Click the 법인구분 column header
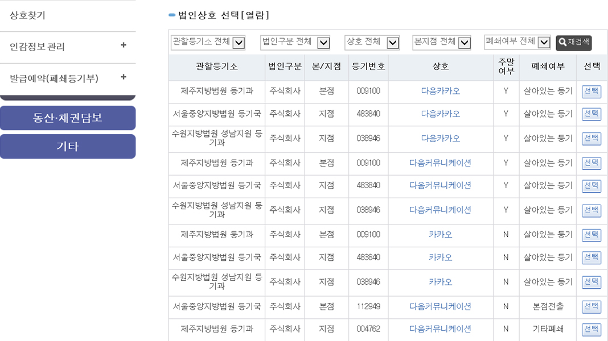This screenshot has height=341, width=608. [285, 67]
